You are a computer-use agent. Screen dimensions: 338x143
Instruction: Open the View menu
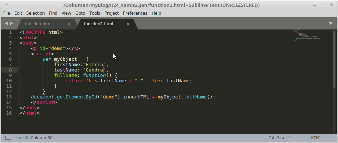[x=66, y=13]
